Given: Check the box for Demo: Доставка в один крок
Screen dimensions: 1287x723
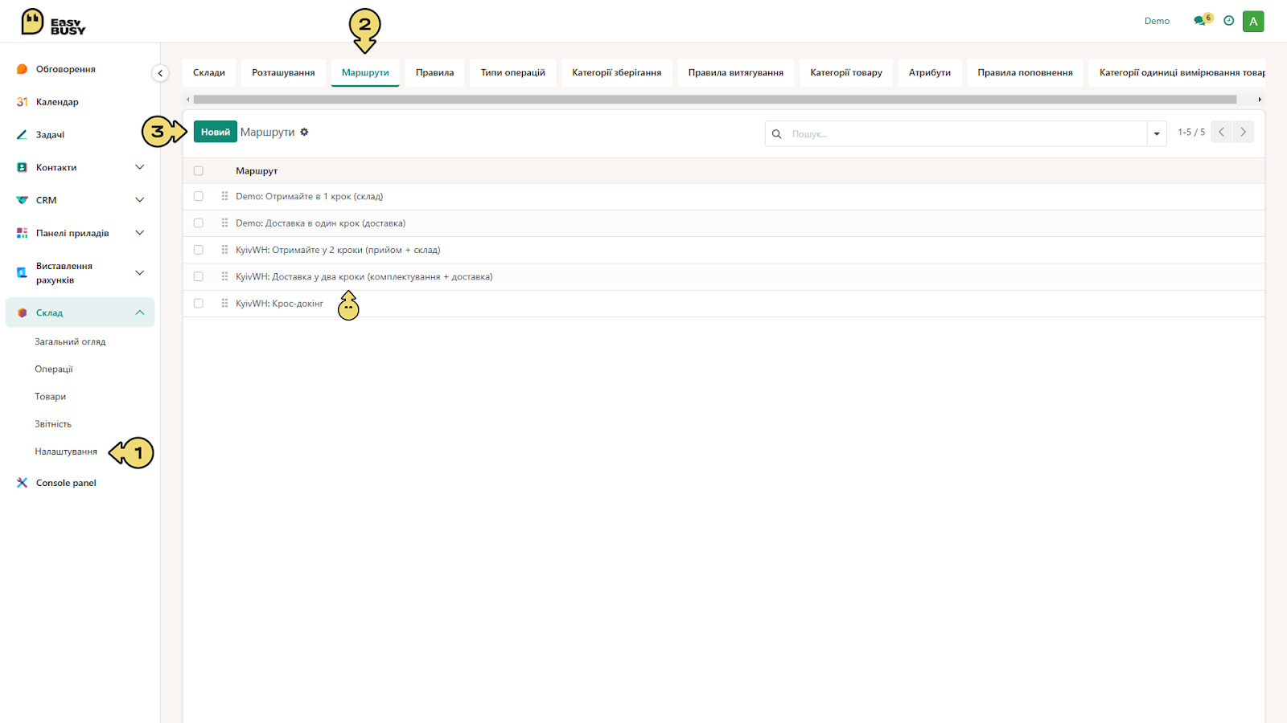Looking at the screenshot, I should 199,223.
